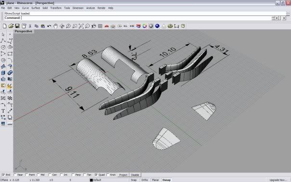The width and height of the screenshot is (291, 182).
Task: Enable the Near osnap checkbox
Action: [15, 175]
